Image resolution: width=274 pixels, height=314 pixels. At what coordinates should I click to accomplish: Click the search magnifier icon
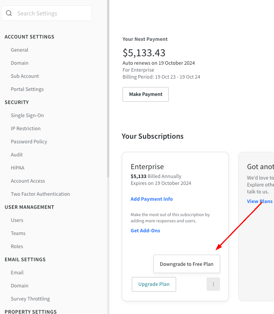pos(9,13)
